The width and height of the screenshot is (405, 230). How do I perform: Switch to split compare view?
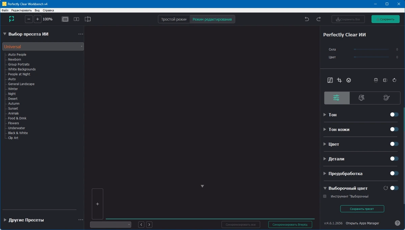pyautogui.click(x=88, y=19)
